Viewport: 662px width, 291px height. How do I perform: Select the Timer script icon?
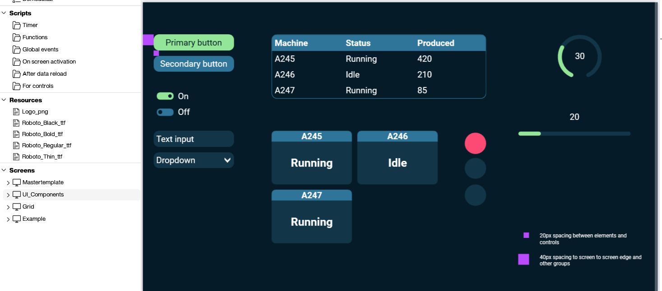(x=16, y=25)
